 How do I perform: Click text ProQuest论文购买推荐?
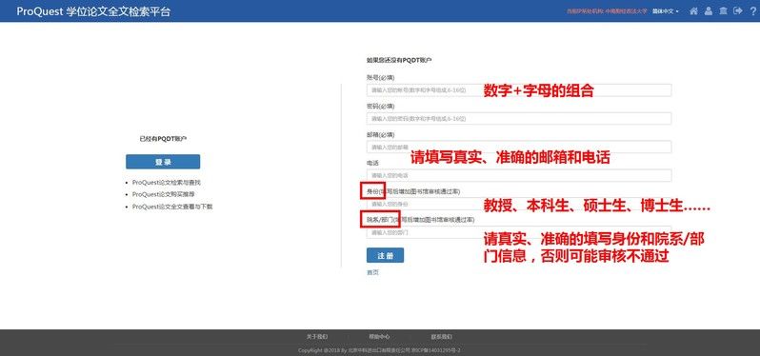coord(164,194)
